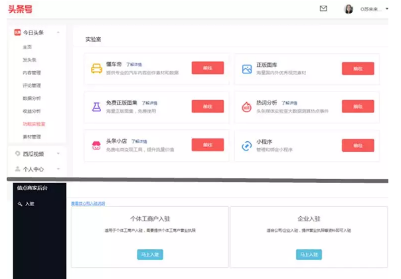401x279 pixels.
Task: Click the key icon beside 入驻
Action: pos(20,203)
